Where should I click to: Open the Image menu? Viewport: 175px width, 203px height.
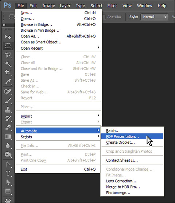pyautogui.click(x=48, y=6)
